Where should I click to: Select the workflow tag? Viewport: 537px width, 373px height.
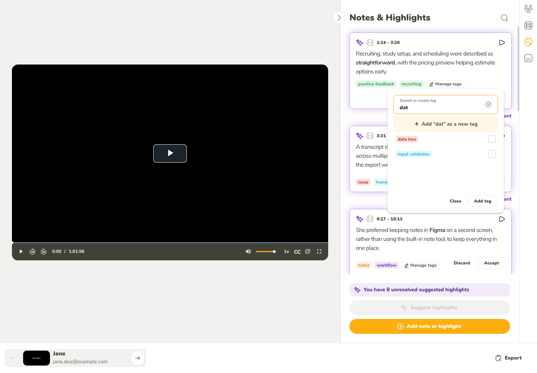[x=386, y=265]
